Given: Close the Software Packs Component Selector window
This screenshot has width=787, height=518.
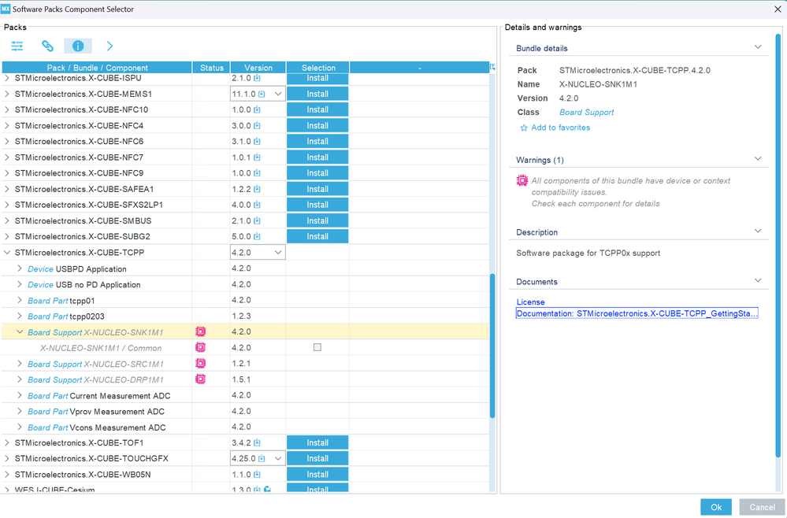Looking at the screenshot, I should click(x=777, y=9).
